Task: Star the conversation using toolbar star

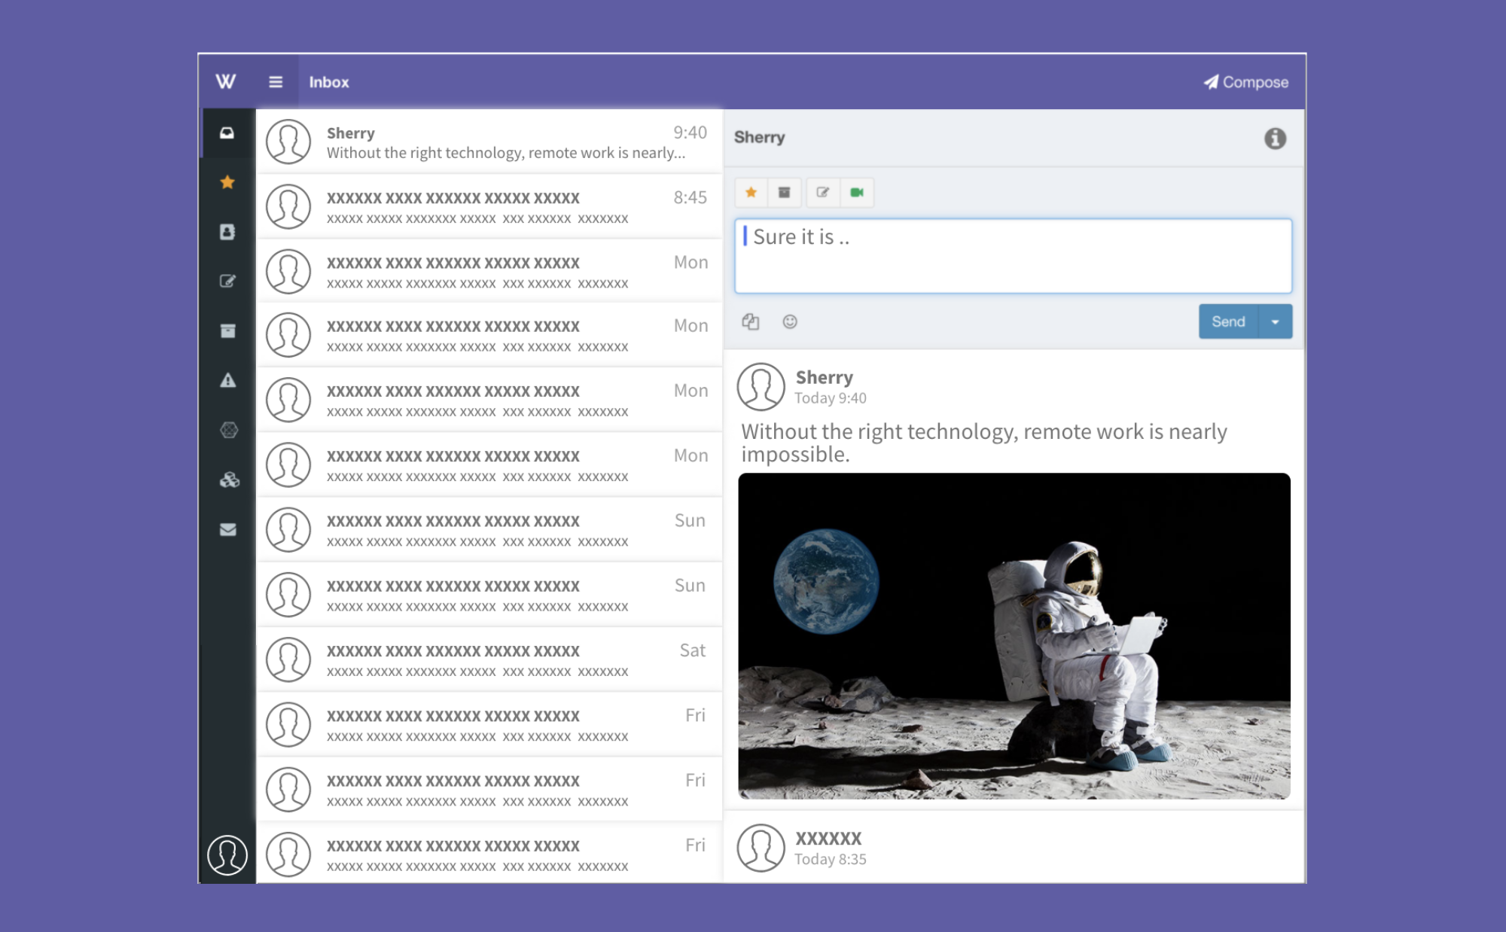Action: 751,193
